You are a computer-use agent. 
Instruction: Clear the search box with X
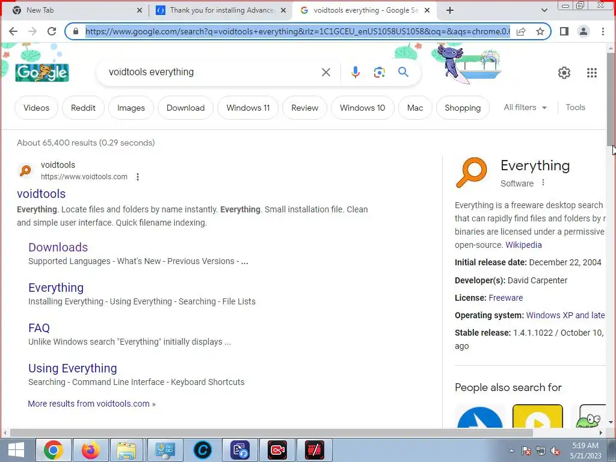click(325, 72)
